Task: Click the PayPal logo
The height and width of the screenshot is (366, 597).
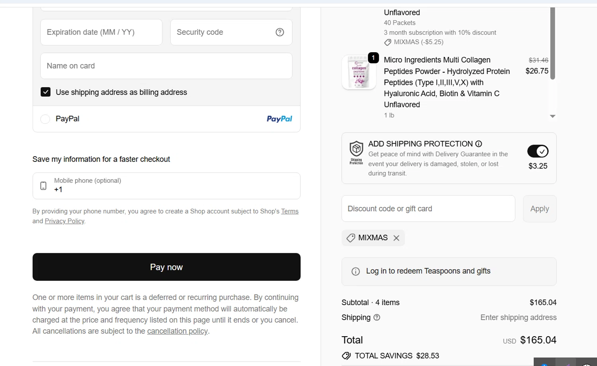Action: [279, 119]
